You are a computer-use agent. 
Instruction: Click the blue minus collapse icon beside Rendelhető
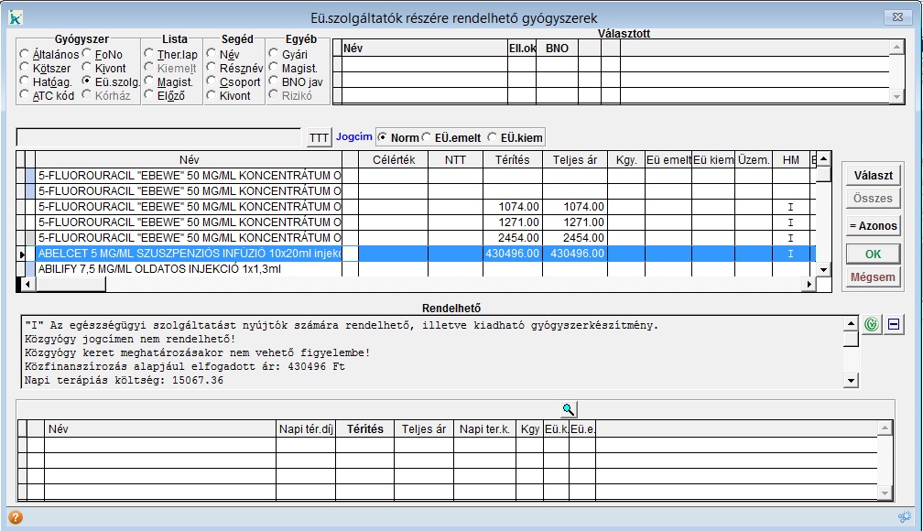pyautogui.click(x=894, y=324)
